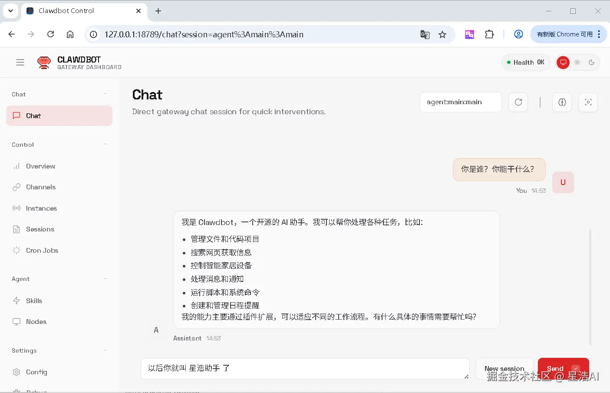This screenshot has height=393, width=610.
Task: Open Overview in the sidebar
Action: click(59, 166)
